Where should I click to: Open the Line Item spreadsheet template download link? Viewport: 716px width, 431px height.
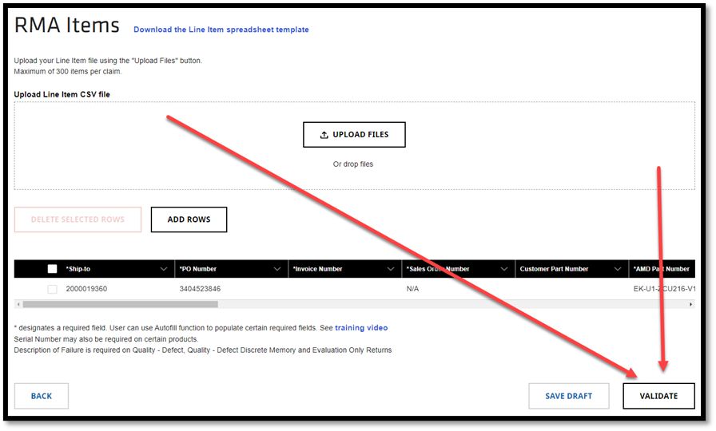221,30
